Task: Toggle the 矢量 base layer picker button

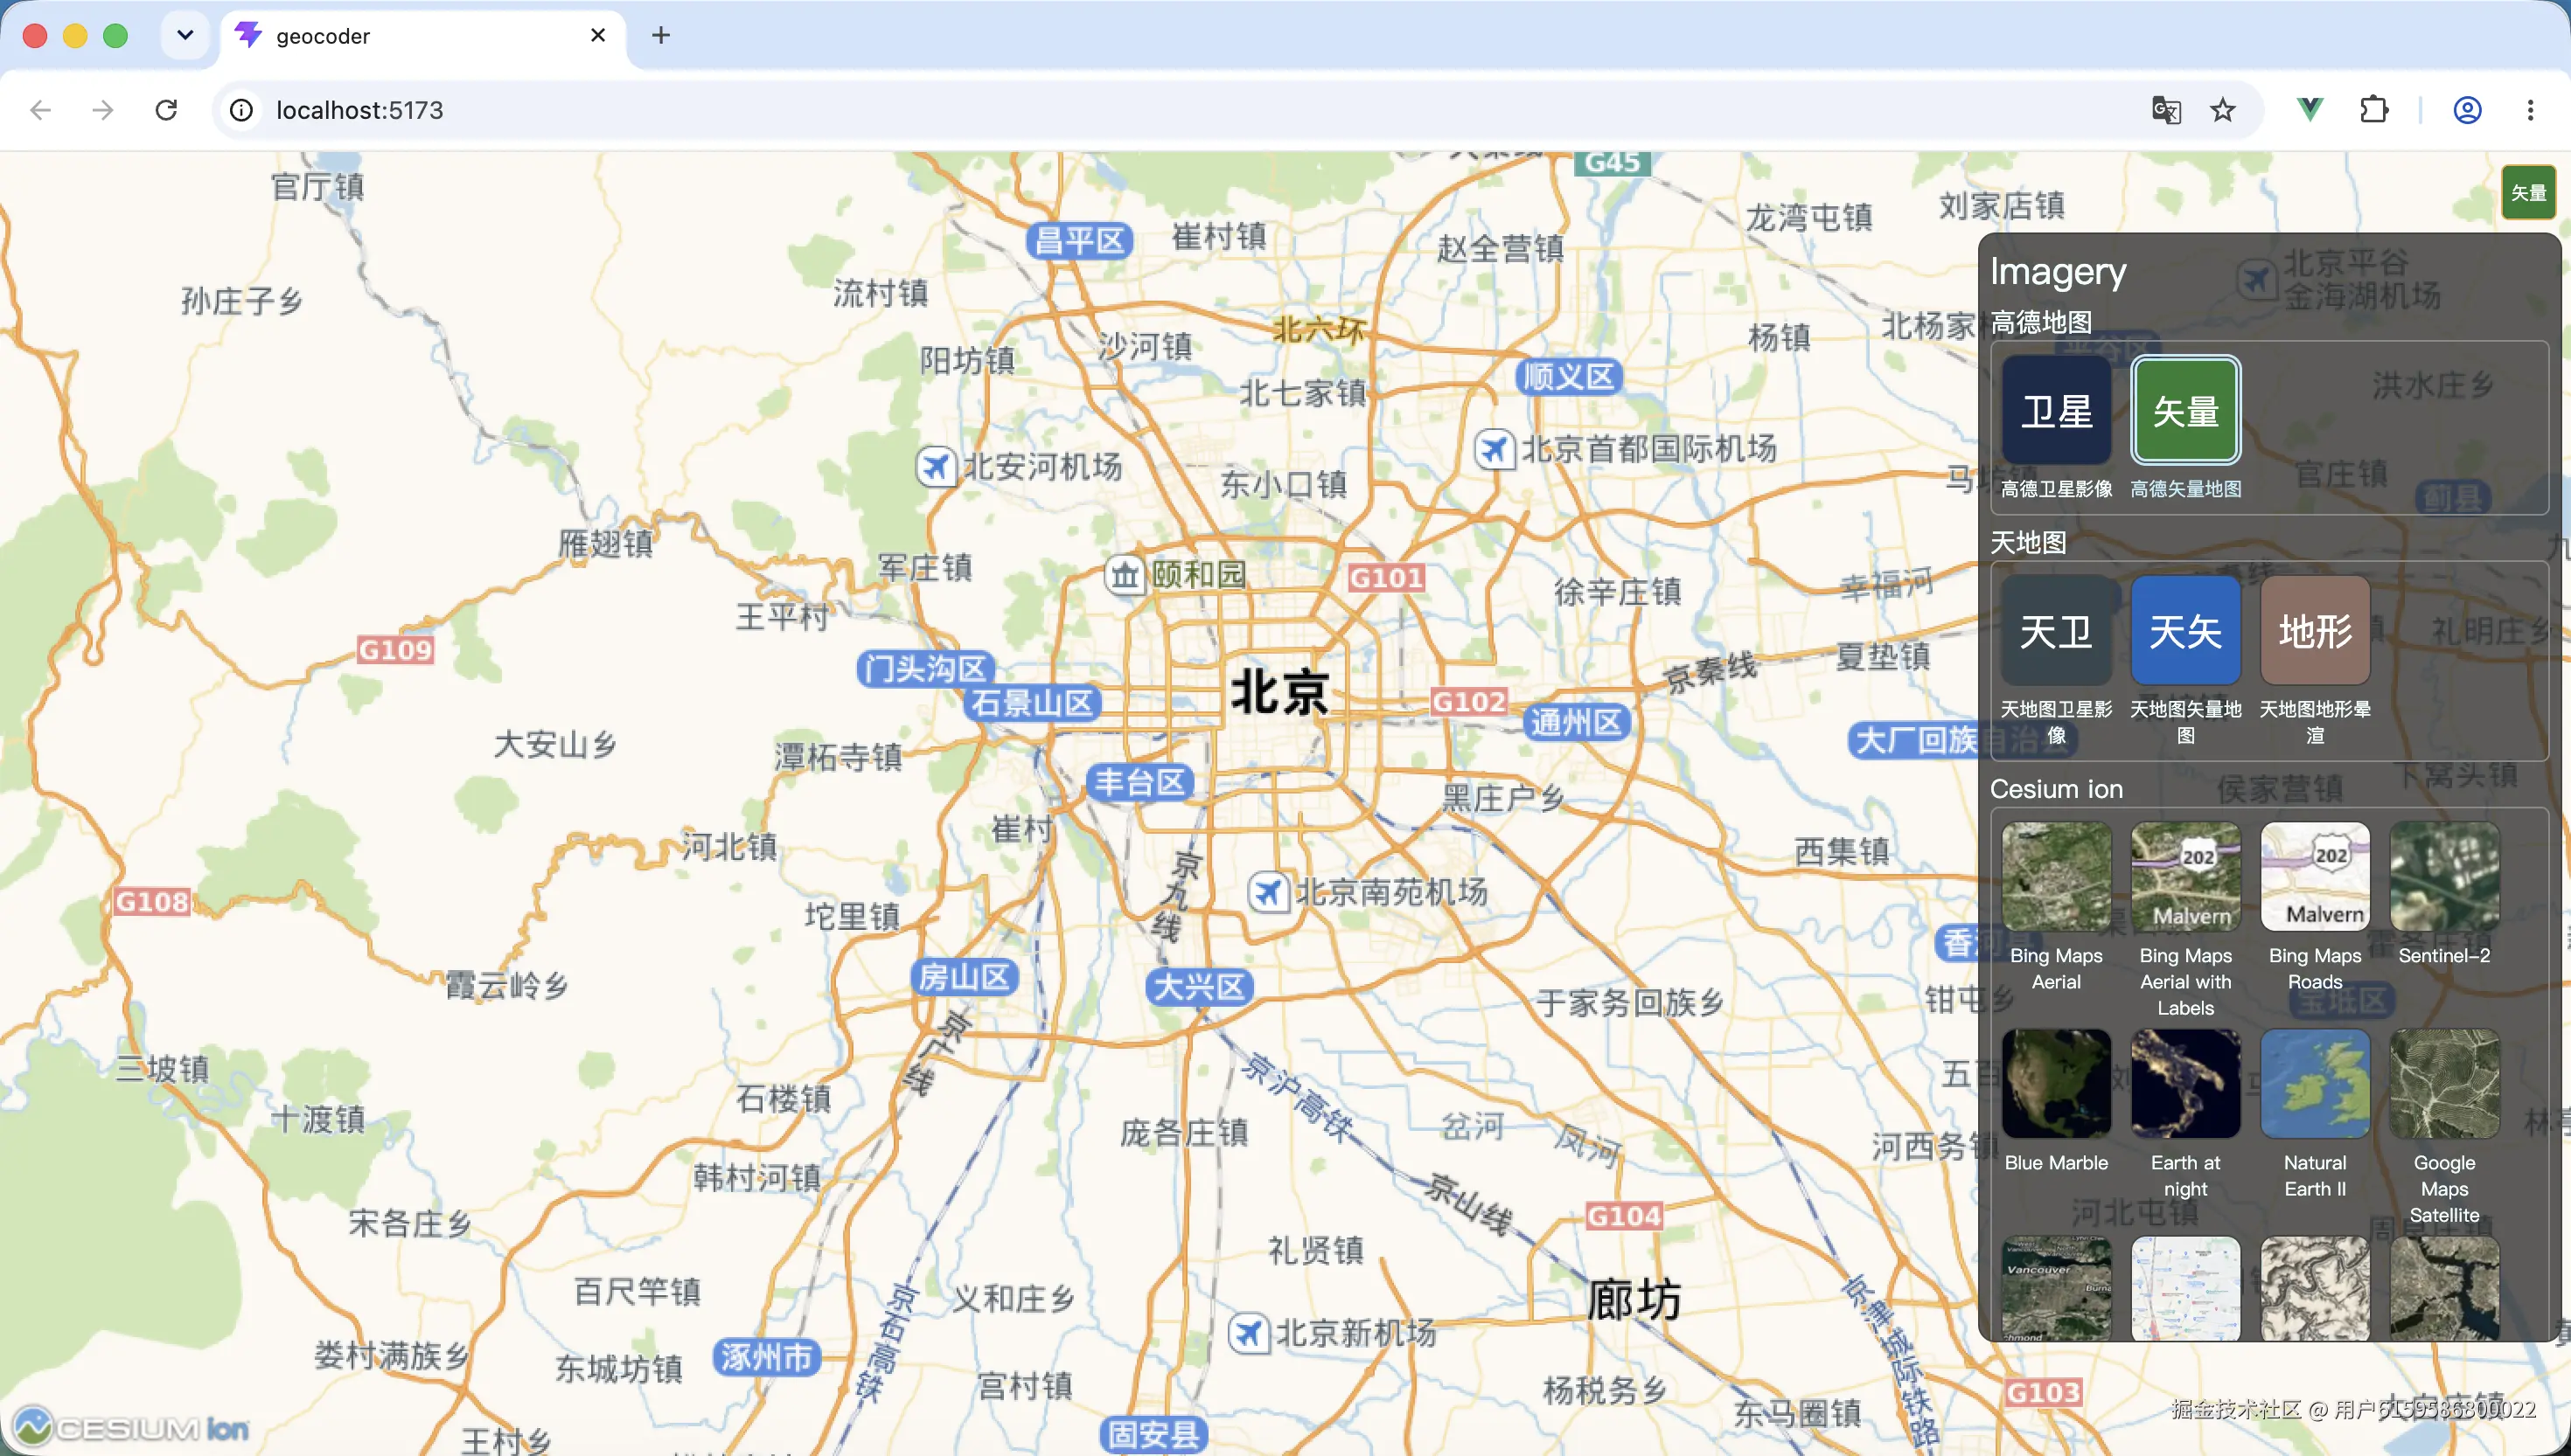Action: tap(2528, 192)
